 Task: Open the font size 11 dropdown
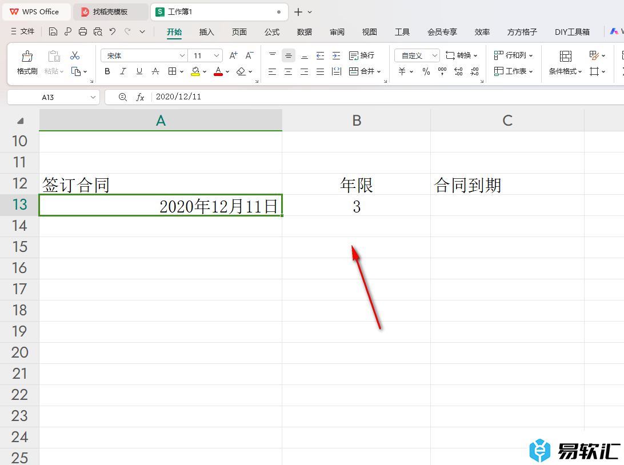click(x=217, y=55)
